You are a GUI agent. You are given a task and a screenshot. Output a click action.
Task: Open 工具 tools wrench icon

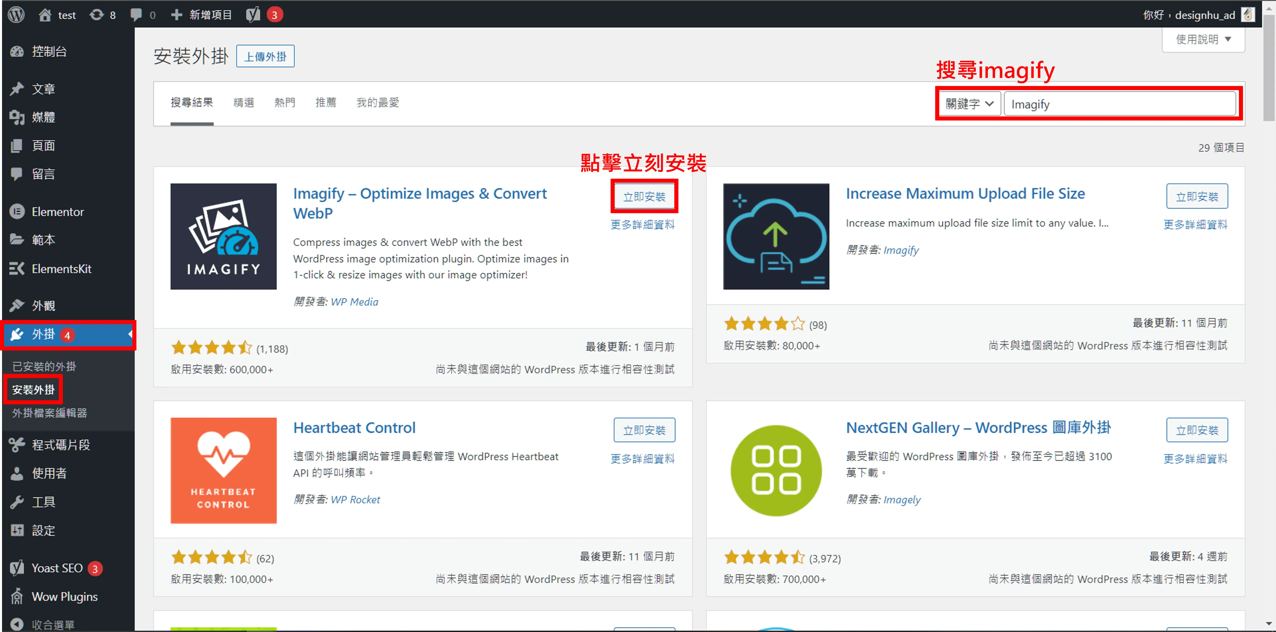(x=17, y=502)
